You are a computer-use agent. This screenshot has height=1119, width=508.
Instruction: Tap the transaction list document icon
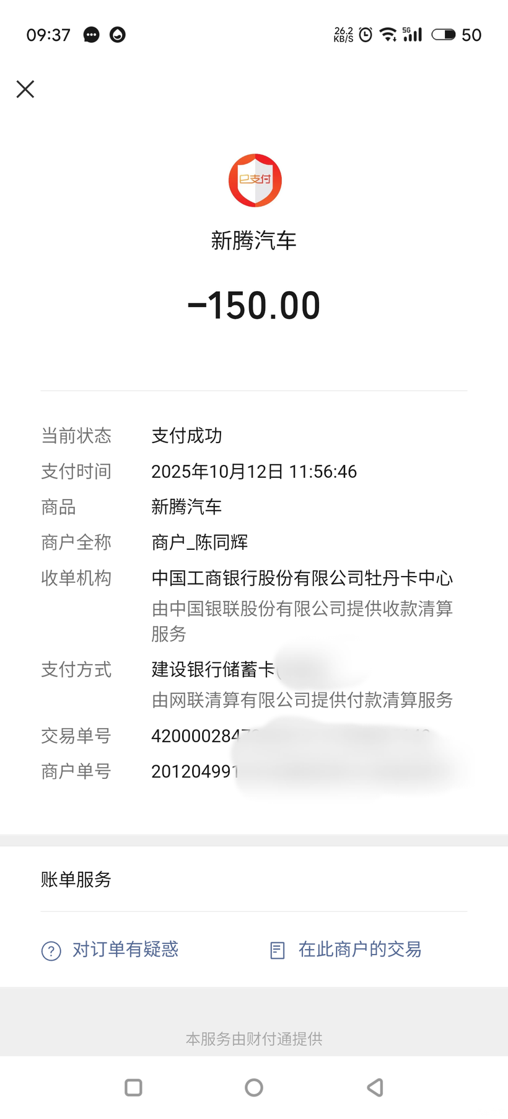[278, 950]
